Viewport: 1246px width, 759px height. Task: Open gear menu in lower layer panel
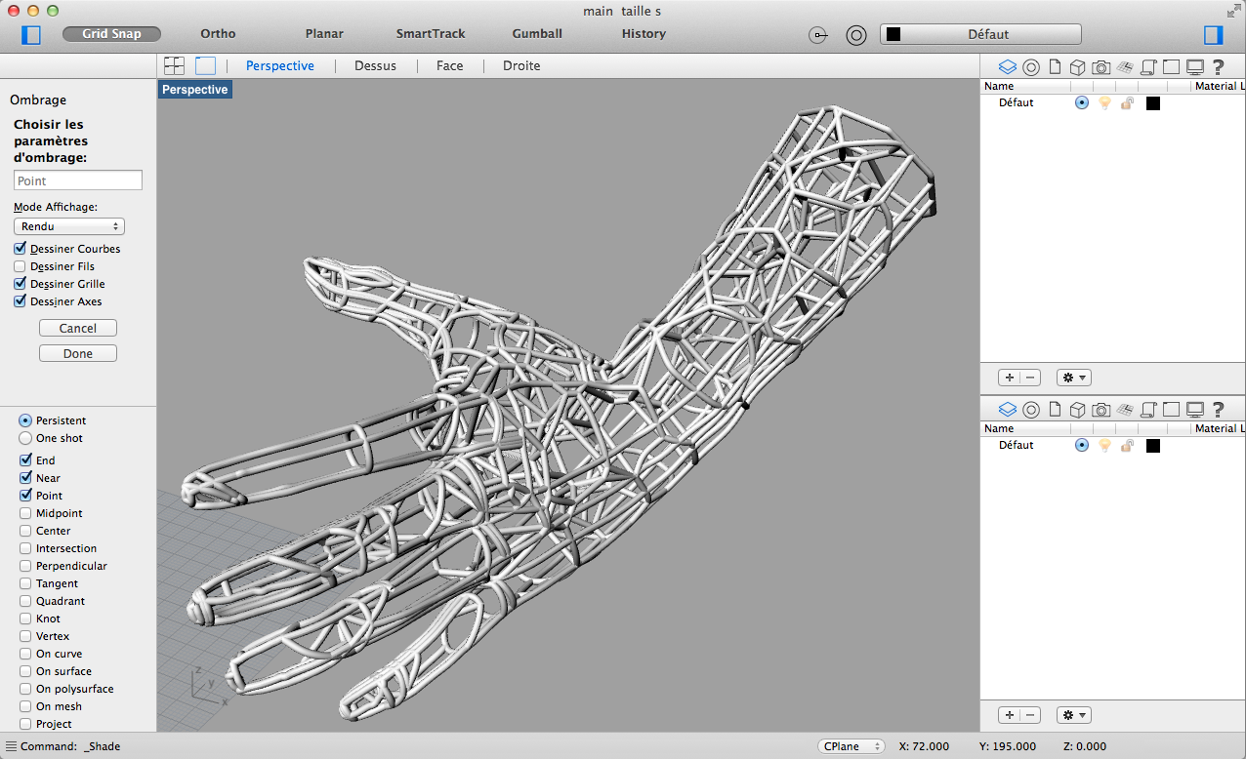pyautogui.click(x=1073, y=715)
